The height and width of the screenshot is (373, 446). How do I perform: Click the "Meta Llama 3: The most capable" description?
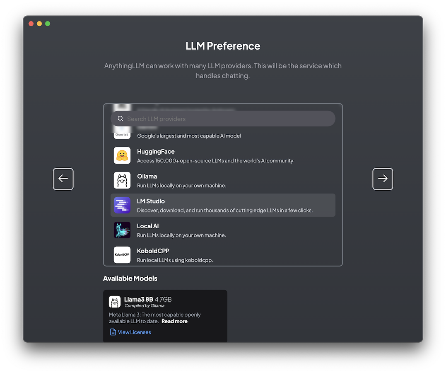point(155,318)
